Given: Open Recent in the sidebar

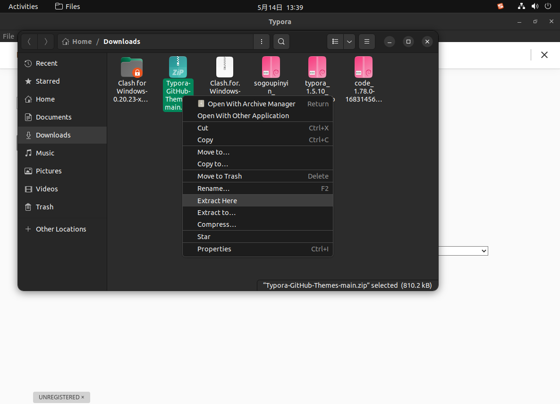Looking at the screenshot, I should (62, 63).
